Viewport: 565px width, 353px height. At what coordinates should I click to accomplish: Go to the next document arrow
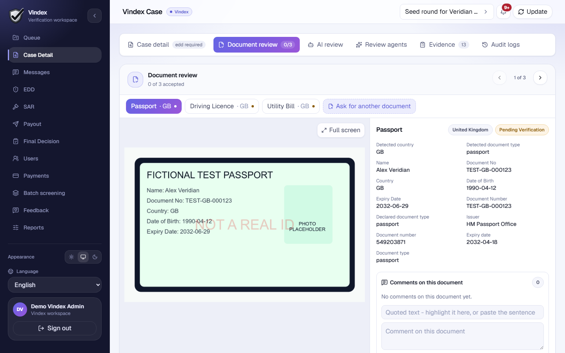(x=540, y=78)
